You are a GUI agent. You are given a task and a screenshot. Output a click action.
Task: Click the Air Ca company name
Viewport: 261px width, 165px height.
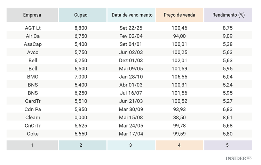tap(33, 36)
